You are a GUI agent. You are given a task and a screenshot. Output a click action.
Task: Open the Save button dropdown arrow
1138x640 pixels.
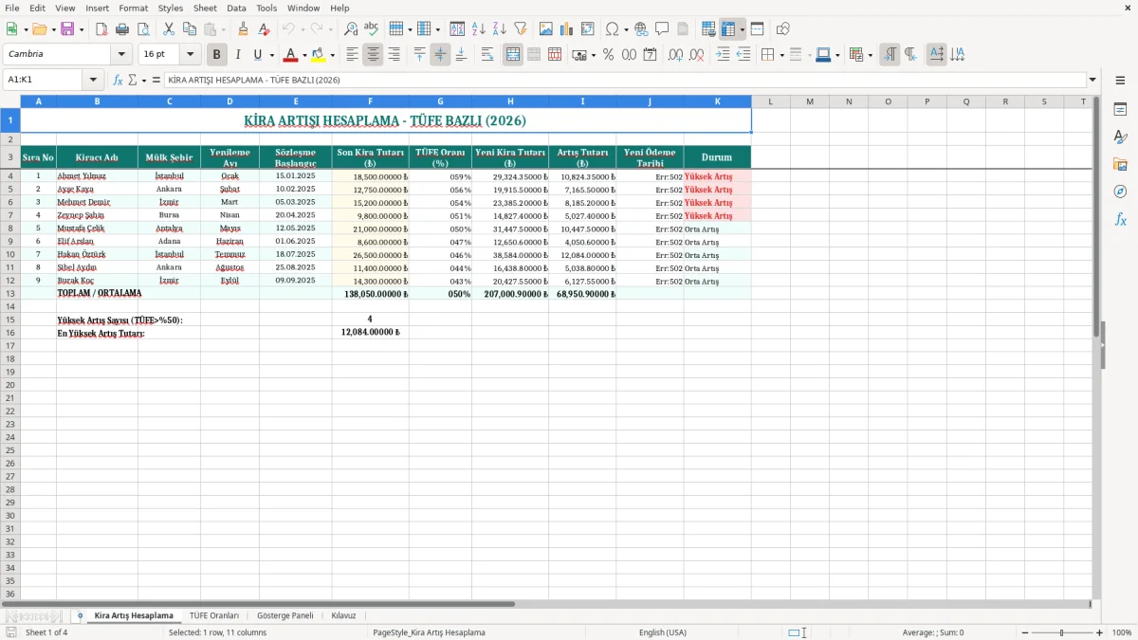(82, 29)
